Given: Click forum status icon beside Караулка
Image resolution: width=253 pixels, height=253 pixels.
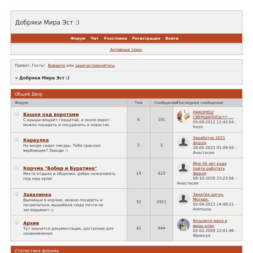Looking at the screenshot, I should (17, 140).
